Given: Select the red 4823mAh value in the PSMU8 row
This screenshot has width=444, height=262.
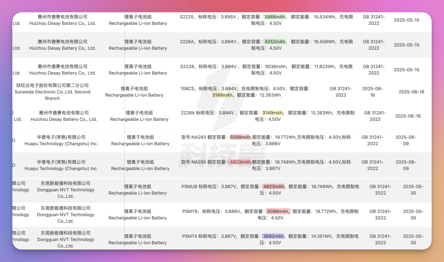Looking at the screenshot, I should tap(274, 187).
